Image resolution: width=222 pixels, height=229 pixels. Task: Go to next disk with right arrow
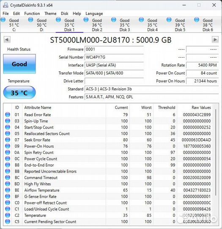[215, 39]
